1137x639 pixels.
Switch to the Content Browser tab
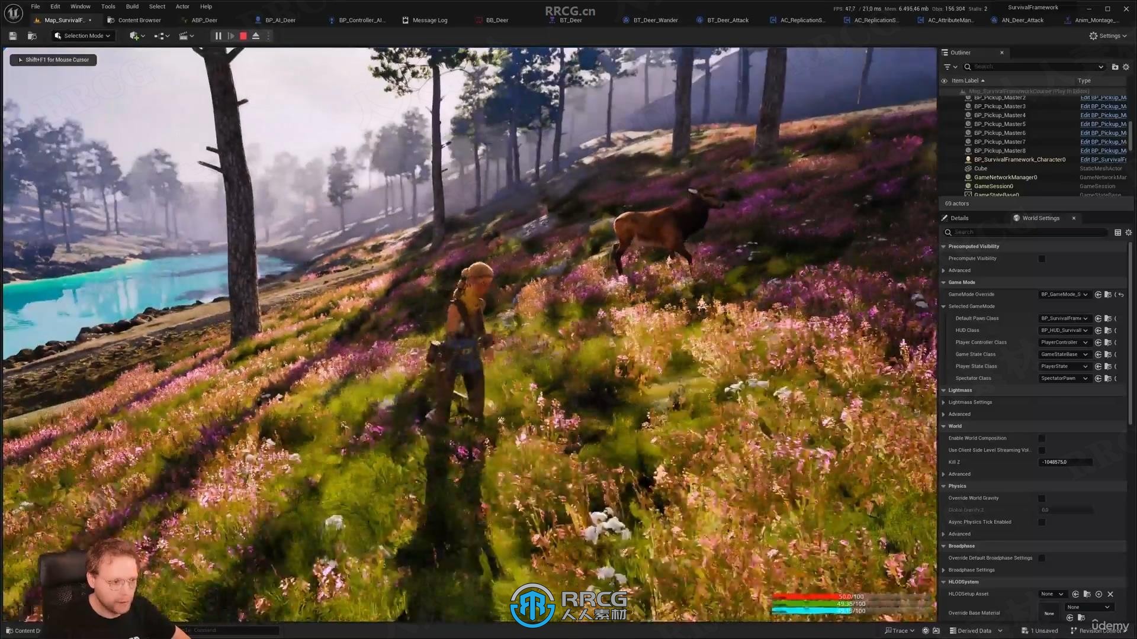pyautogui.click(x=139, y=20)
